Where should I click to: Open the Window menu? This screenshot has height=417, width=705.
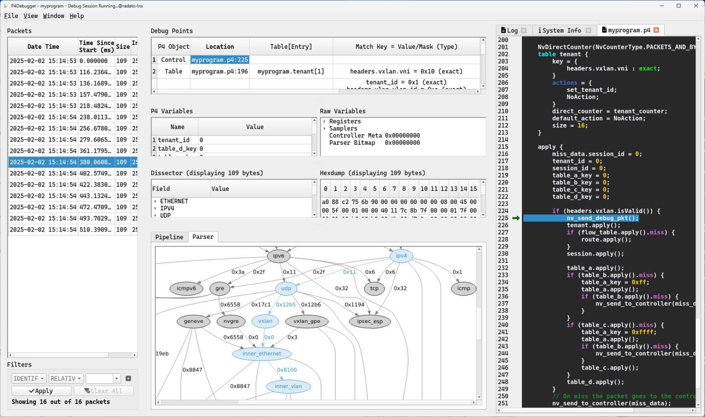(x=53, y=16)
